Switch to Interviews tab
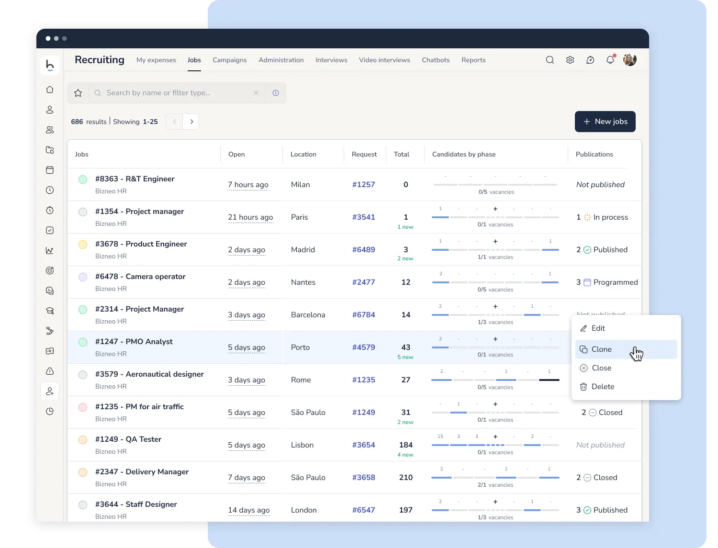718x548 pixels. coord(331,60)
